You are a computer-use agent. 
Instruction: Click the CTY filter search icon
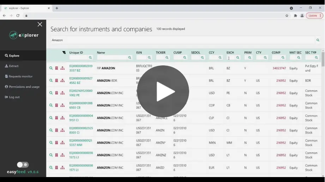(x=265, y=58)
